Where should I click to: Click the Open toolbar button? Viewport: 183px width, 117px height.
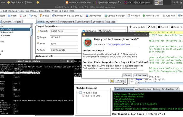(x=12, y=16)
